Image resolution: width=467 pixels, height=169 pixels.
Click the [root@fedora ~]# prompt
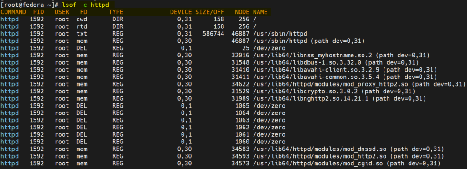coord(31,5)
